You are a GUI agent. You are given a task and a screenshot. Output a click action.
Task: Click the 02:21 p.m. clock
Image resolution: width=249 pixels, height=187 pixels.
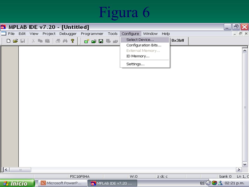[234, 183]
